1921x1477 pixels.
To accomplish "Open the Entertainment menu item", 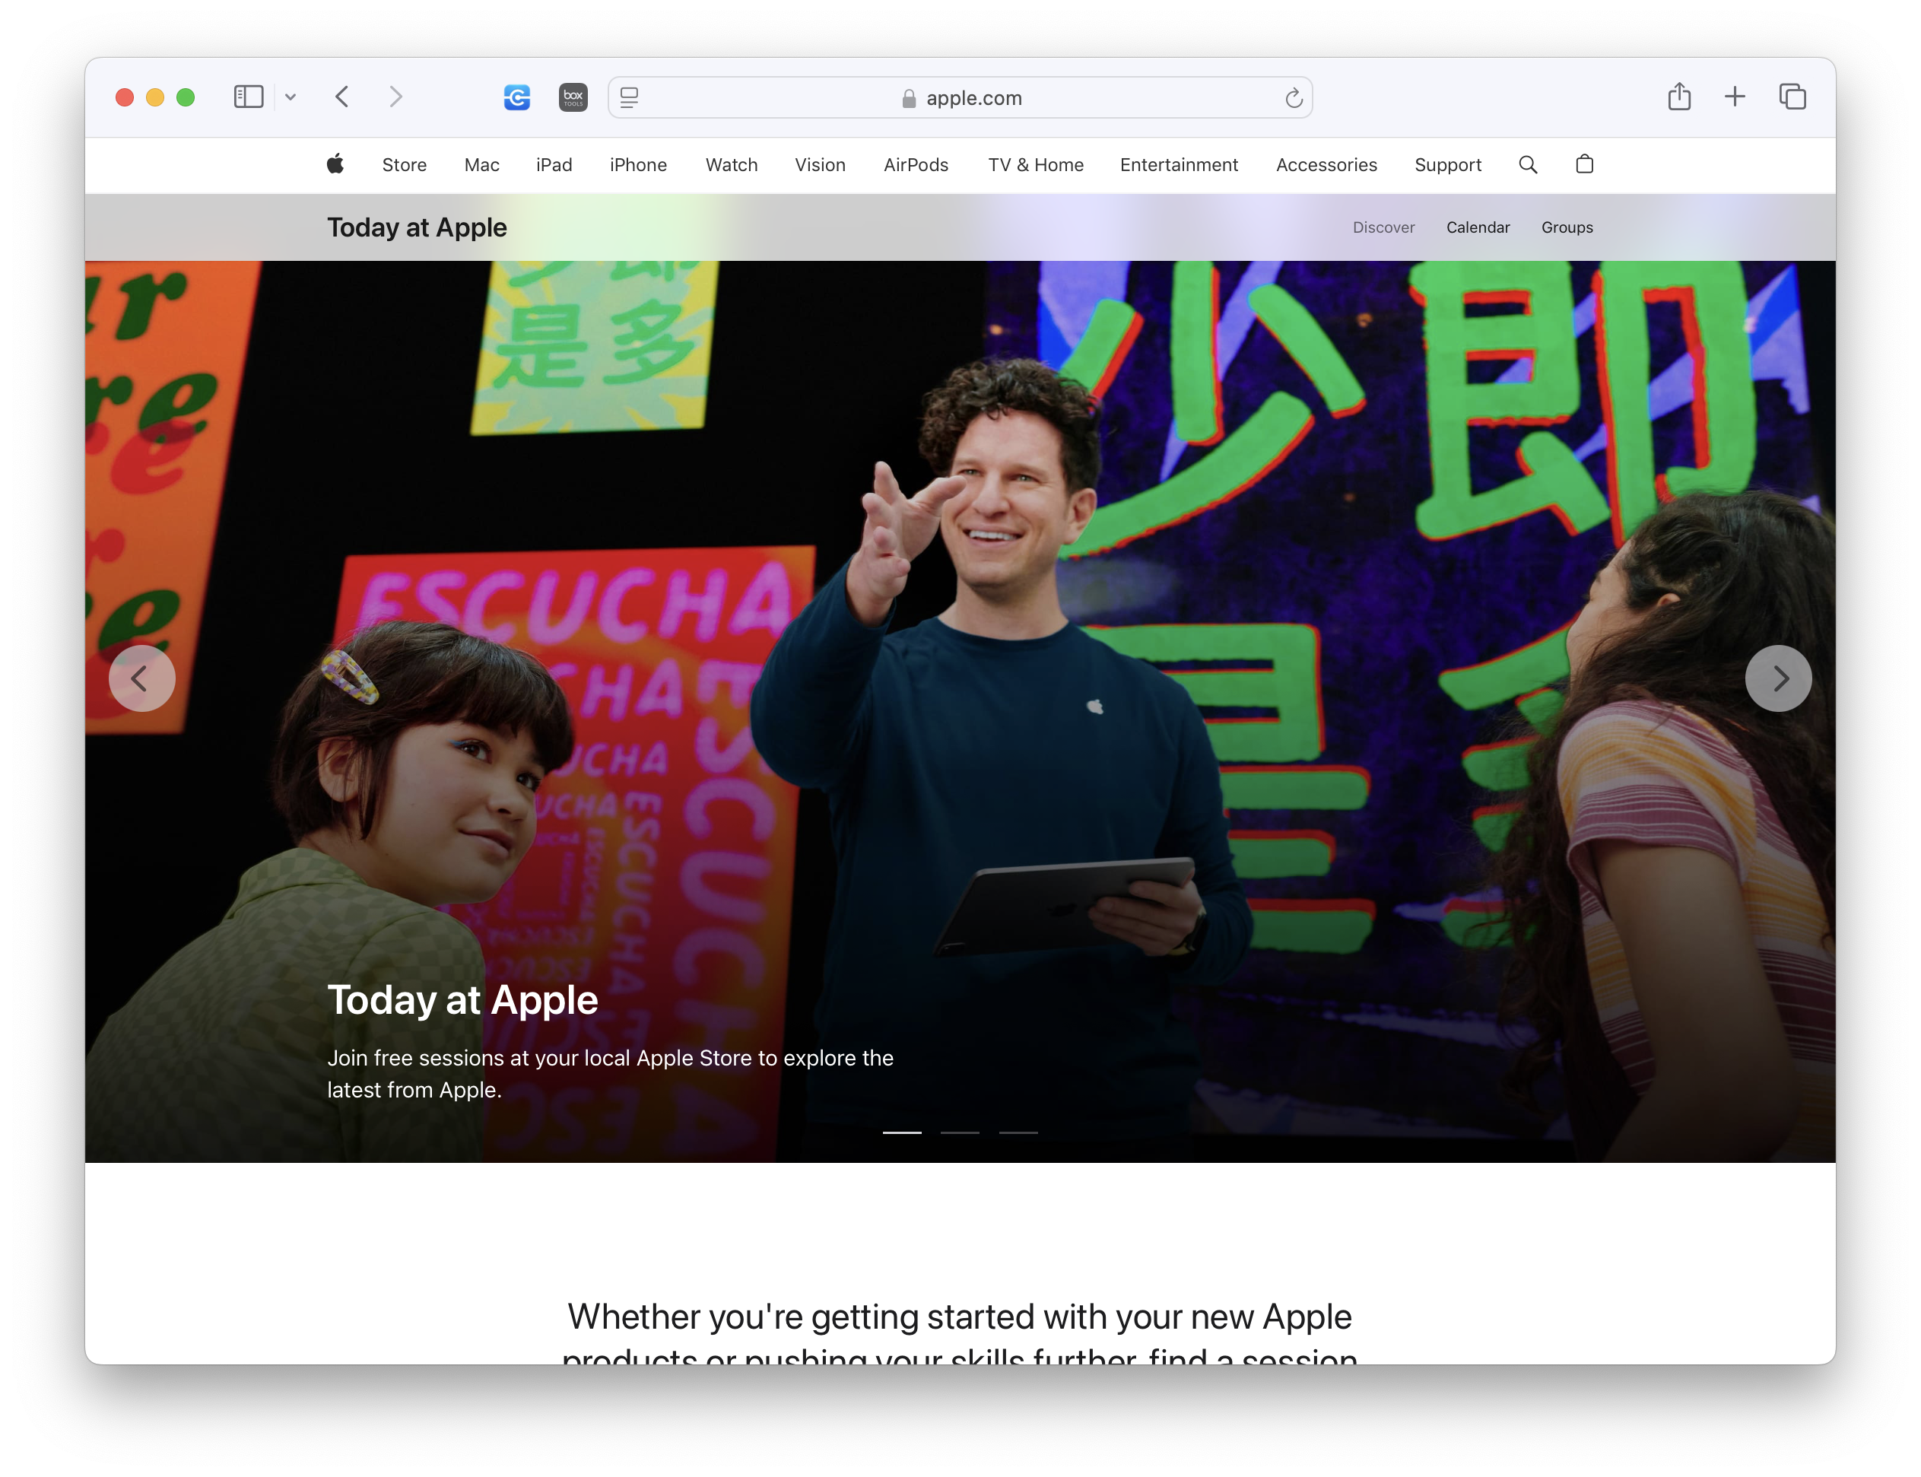I will (x=1179, y=165).
